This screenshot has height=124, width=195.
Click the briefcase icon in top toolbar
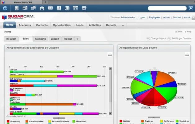coord(42,8)
